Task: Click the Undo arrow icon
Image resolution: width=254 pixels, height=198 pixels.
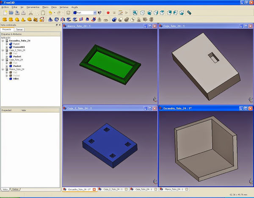Action: click(50, 13)
